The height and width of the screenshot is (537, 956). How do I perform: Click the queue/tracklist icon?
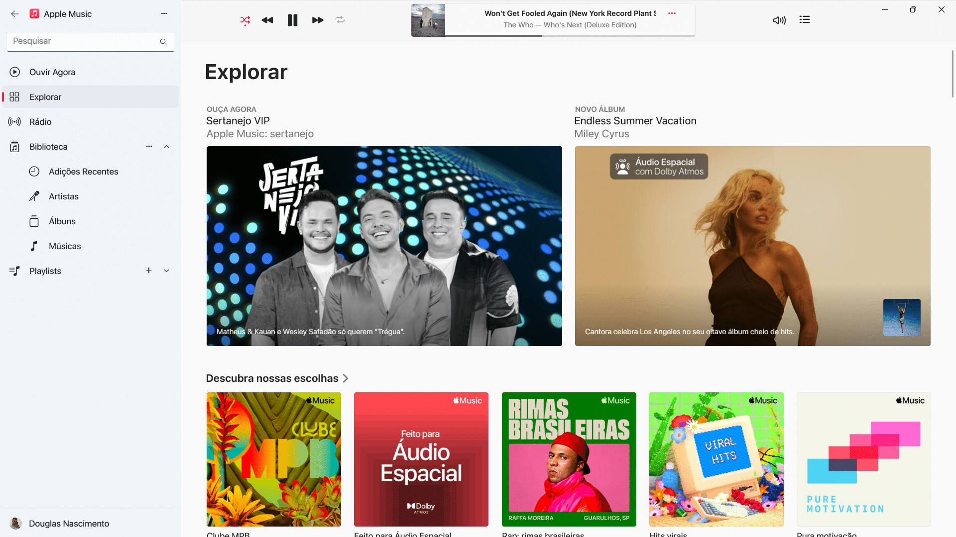tap(804, 20)
